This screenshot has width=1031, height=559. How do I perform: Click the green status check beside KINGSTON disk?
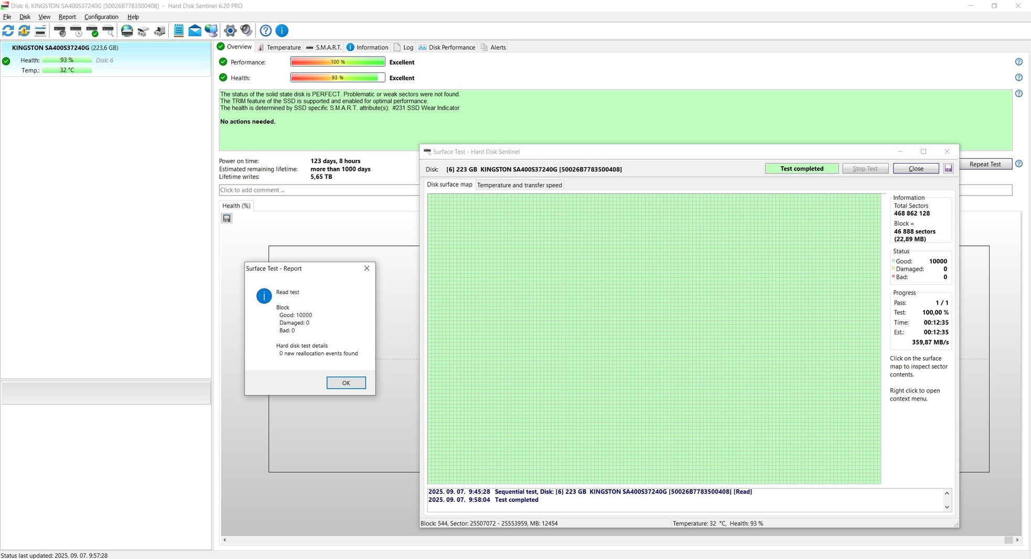(6, 61)
